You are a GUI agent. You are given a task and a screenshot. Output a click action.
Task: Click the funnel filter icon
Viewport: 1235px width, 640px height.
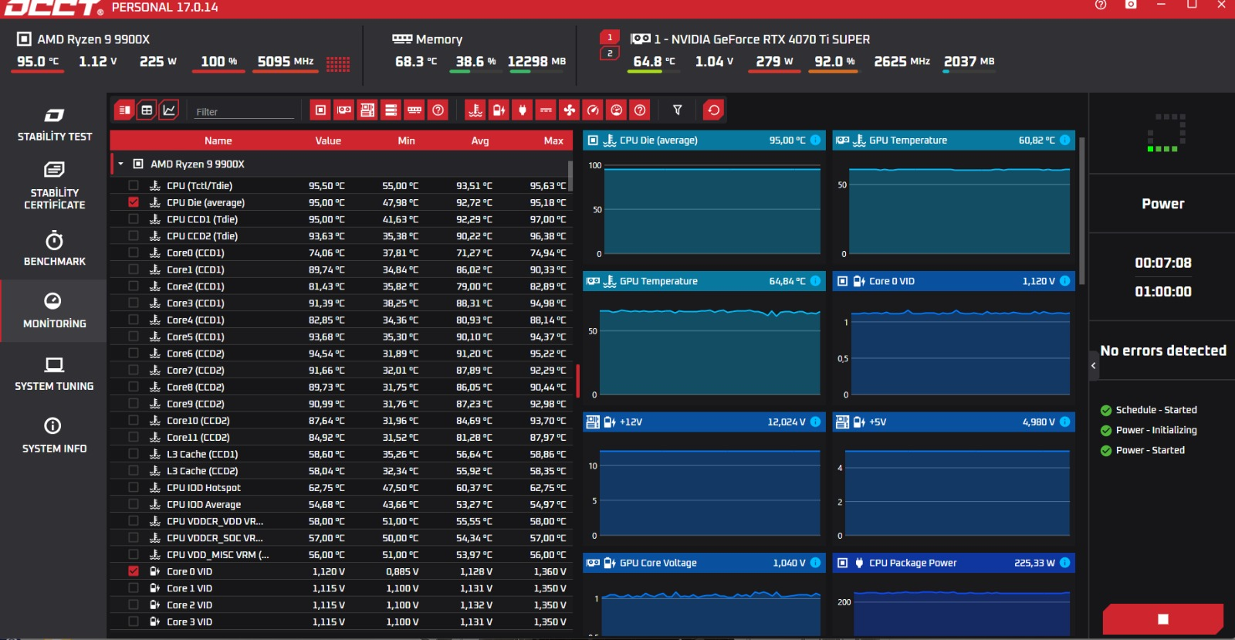click(678, 110)
